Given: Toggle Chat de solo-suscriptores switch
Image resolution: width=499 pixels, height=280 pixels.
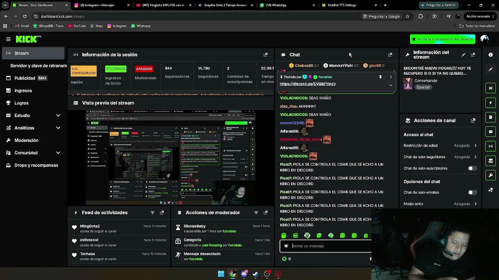Looking at the screenshot, I should click(472, 168).
